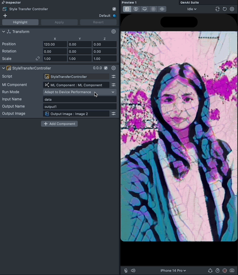Switch to the GenAI Suite tab

(x=189, y=3)
